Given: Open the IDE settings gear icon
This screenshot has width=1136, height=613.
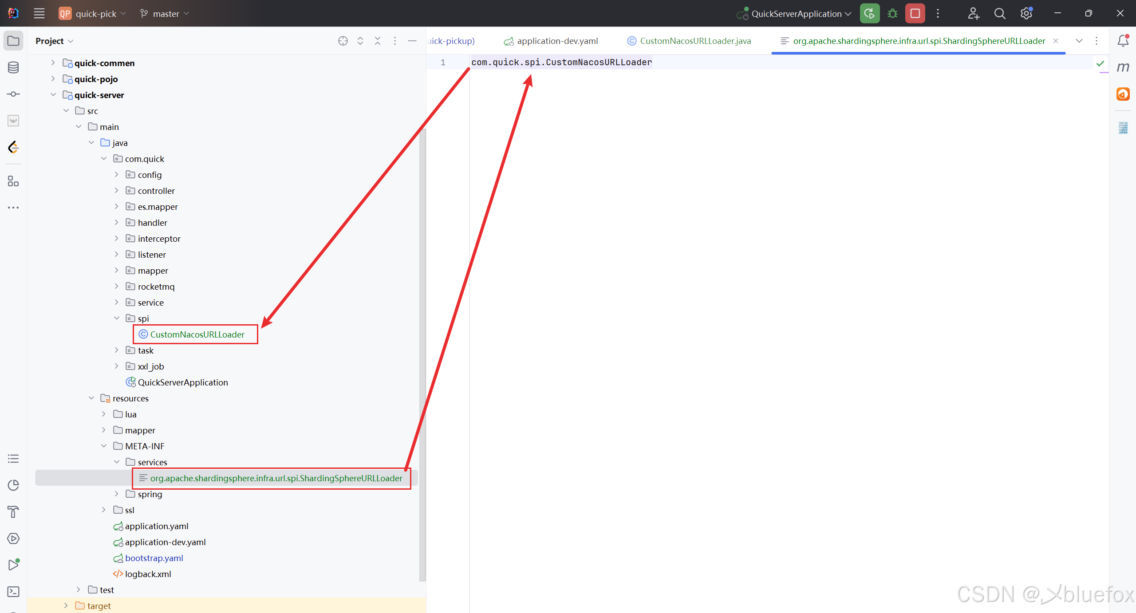Looking at the screenshot, I should pyautogui.click(x=1026, y=14).
